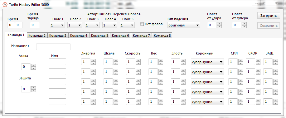
Task: Open the Поле 2 dropdown
Action: (x=75, y=25)
